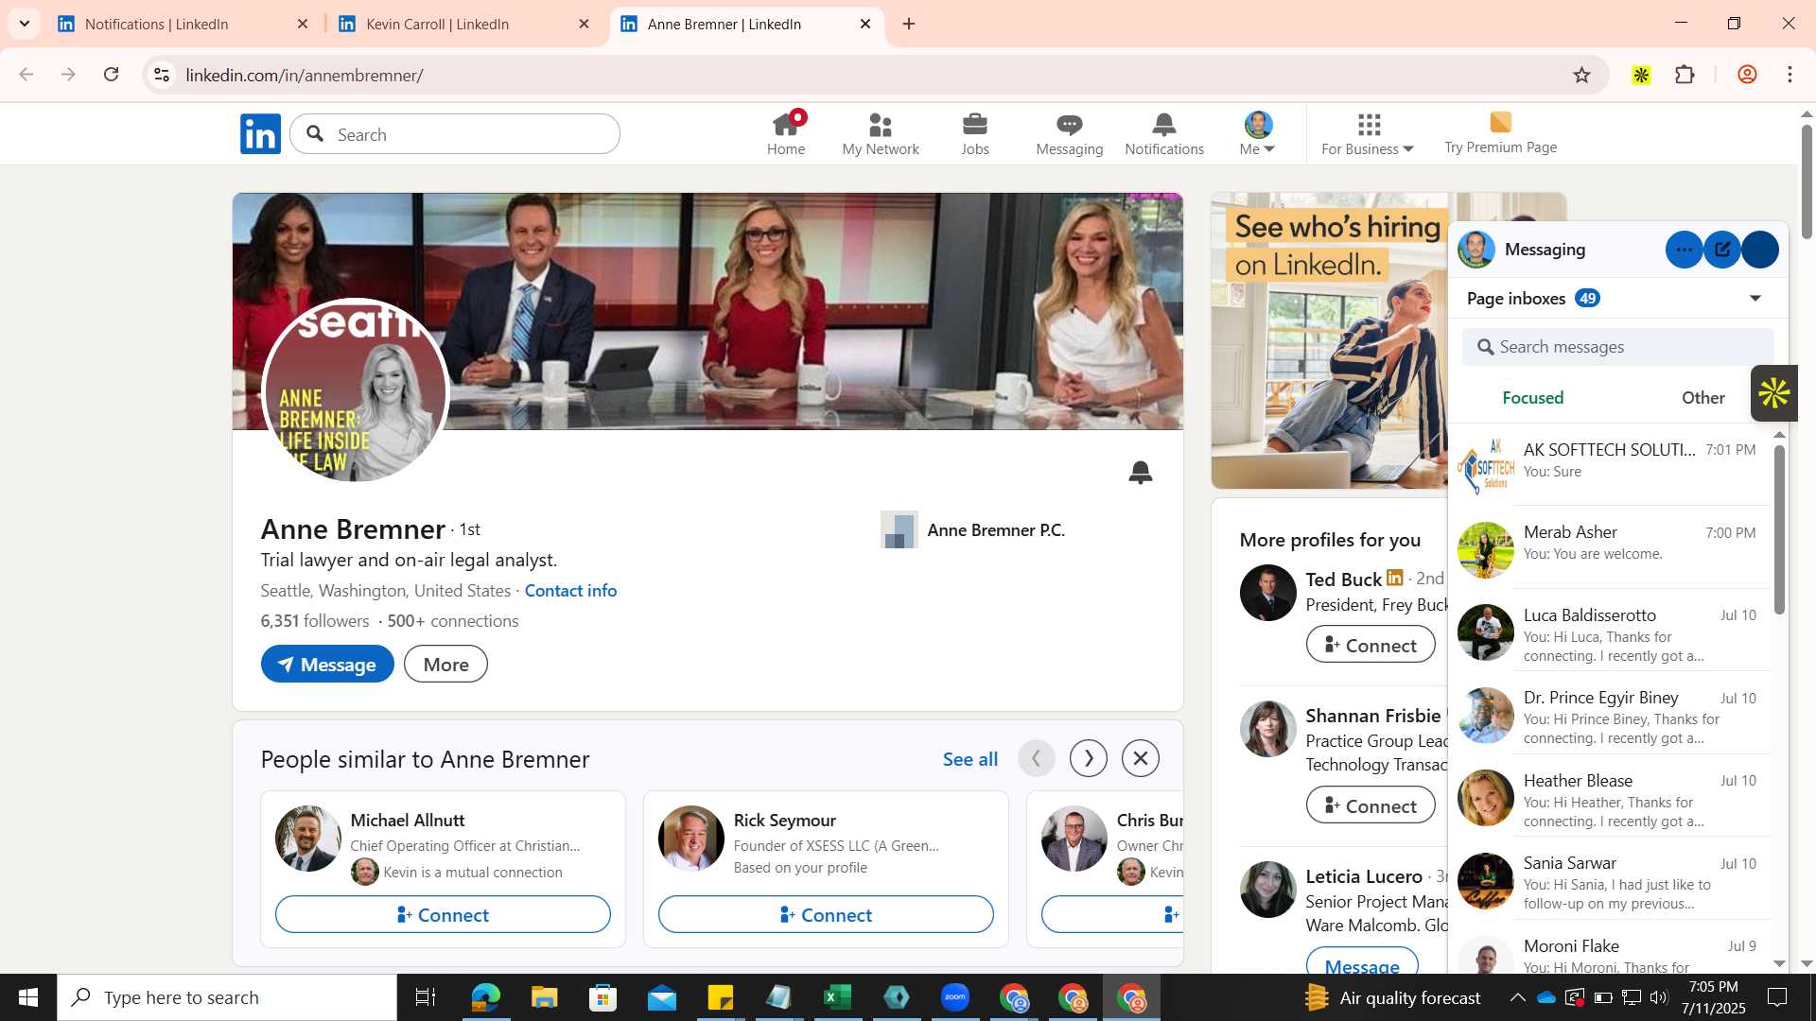The image size is (1816, 1021).
Task: Expand the Me profile menu
Action: pos(1258,133)
